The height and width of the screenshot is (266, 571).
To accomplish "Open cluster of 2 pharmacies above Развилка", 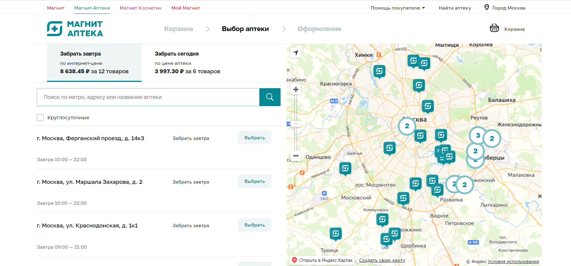I will [x=465, y=185].
